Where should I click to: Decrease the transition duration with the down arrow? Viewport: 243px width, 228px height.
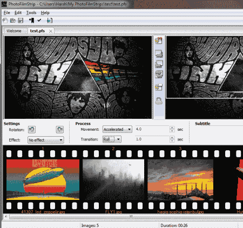pyautogui.click(x=172, y=140)
